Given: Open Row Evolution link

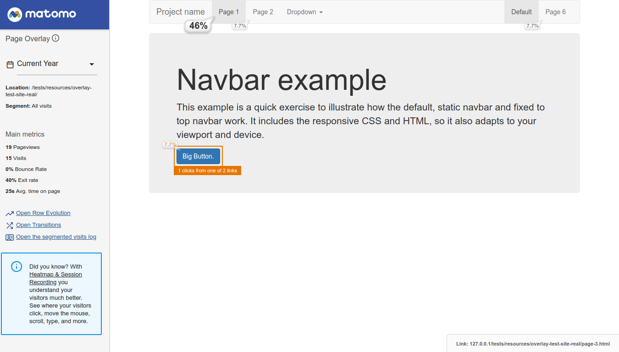Looking at the screenshot, I should coord(43,213).
